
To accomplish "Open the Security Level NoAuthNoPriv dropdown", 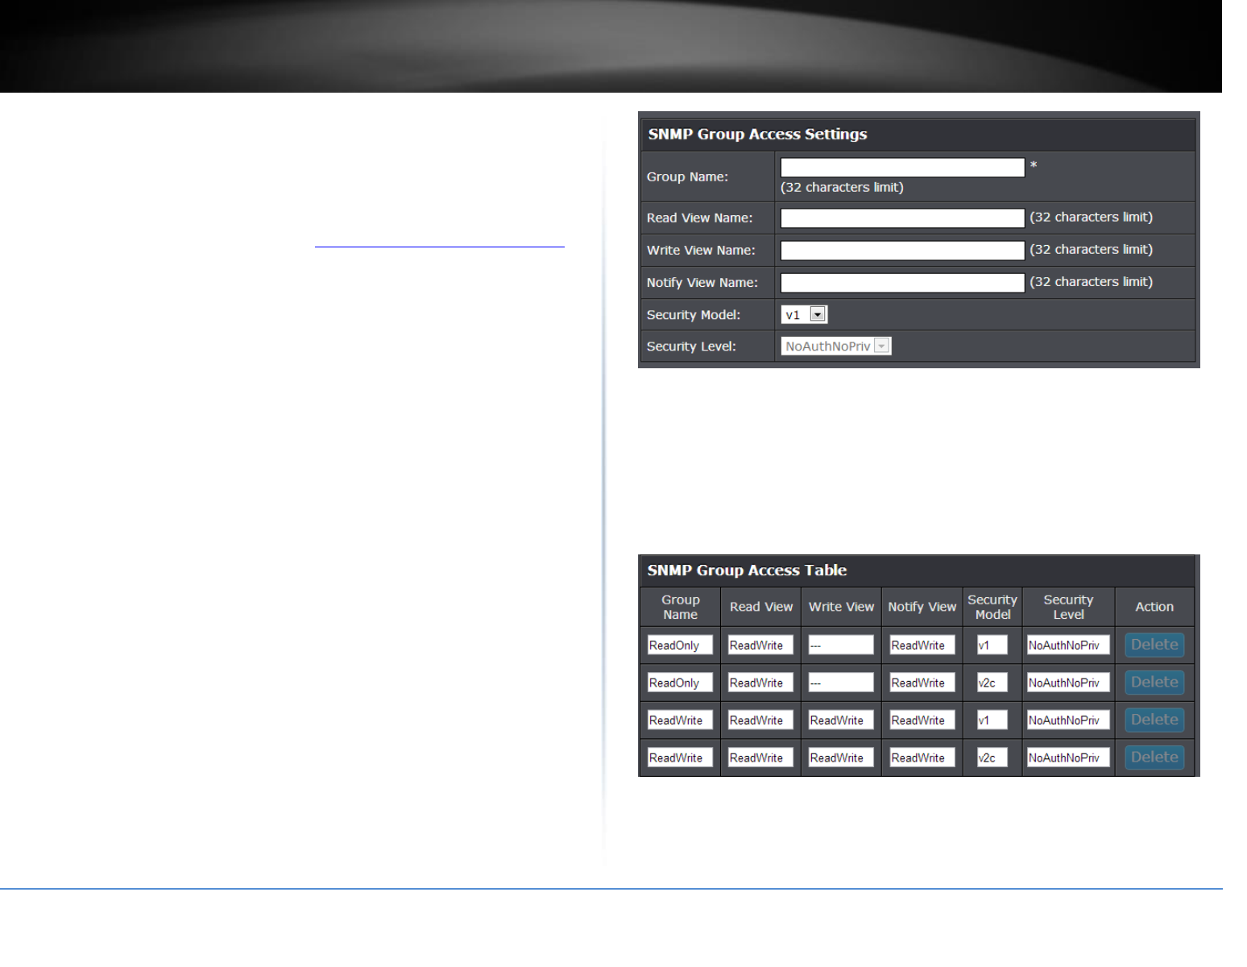I will coord(835,346).
